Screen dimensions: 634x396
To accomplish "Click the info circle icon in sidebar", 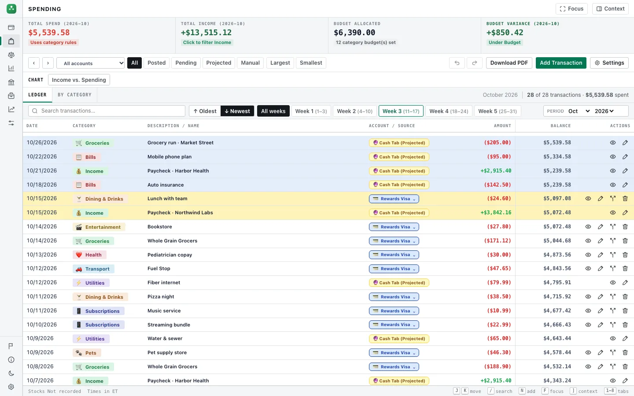I will click(11, 360).
